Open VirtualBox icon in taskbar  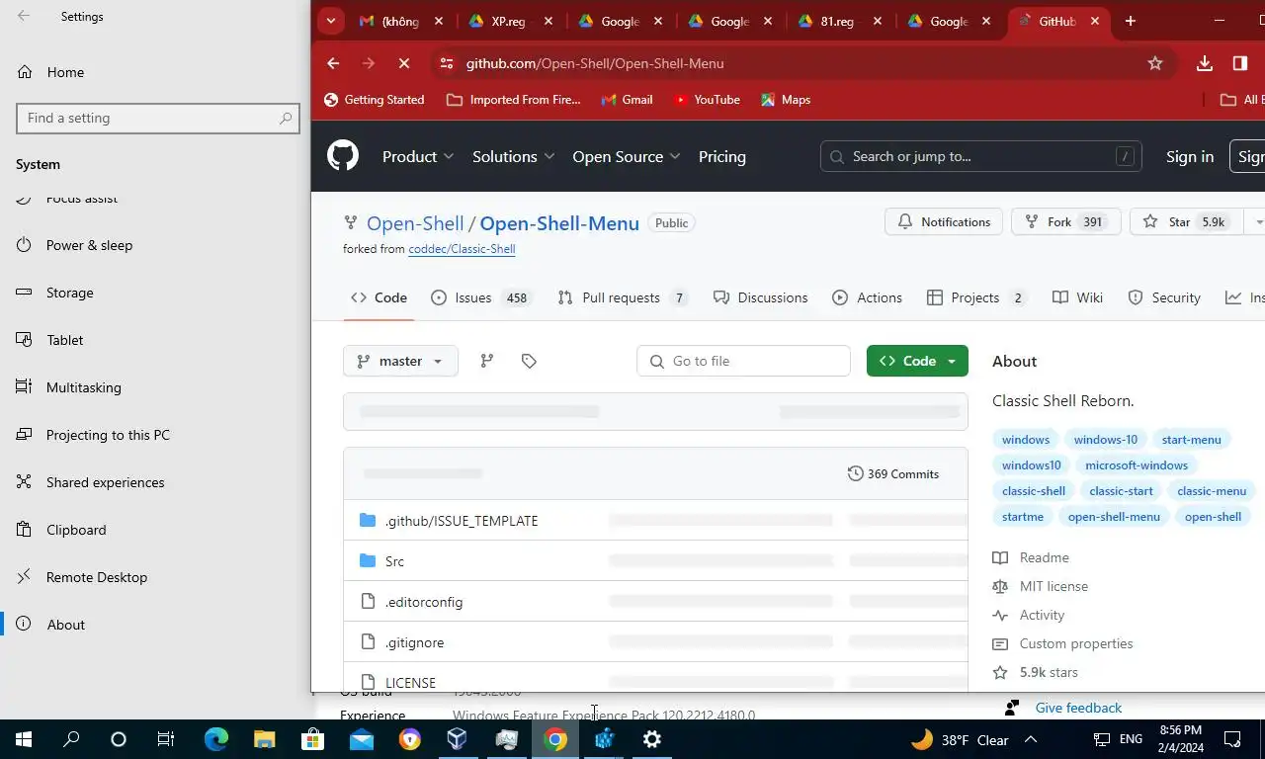click(458, 739)
